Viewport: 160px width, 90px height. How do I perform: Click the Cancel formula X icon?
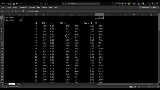(x=16, y=11)
